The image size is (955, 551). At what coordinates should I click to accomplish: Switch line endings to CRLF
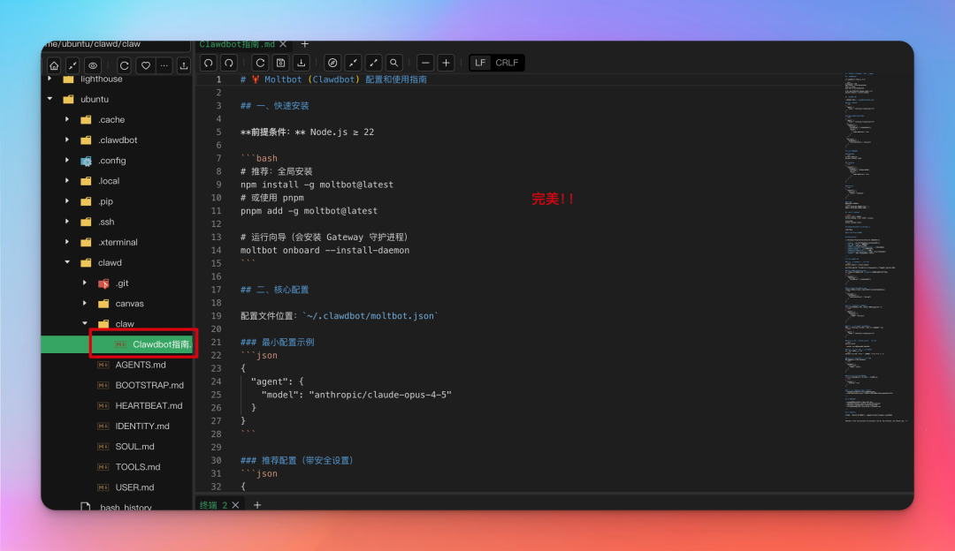(x=508, y=63)
